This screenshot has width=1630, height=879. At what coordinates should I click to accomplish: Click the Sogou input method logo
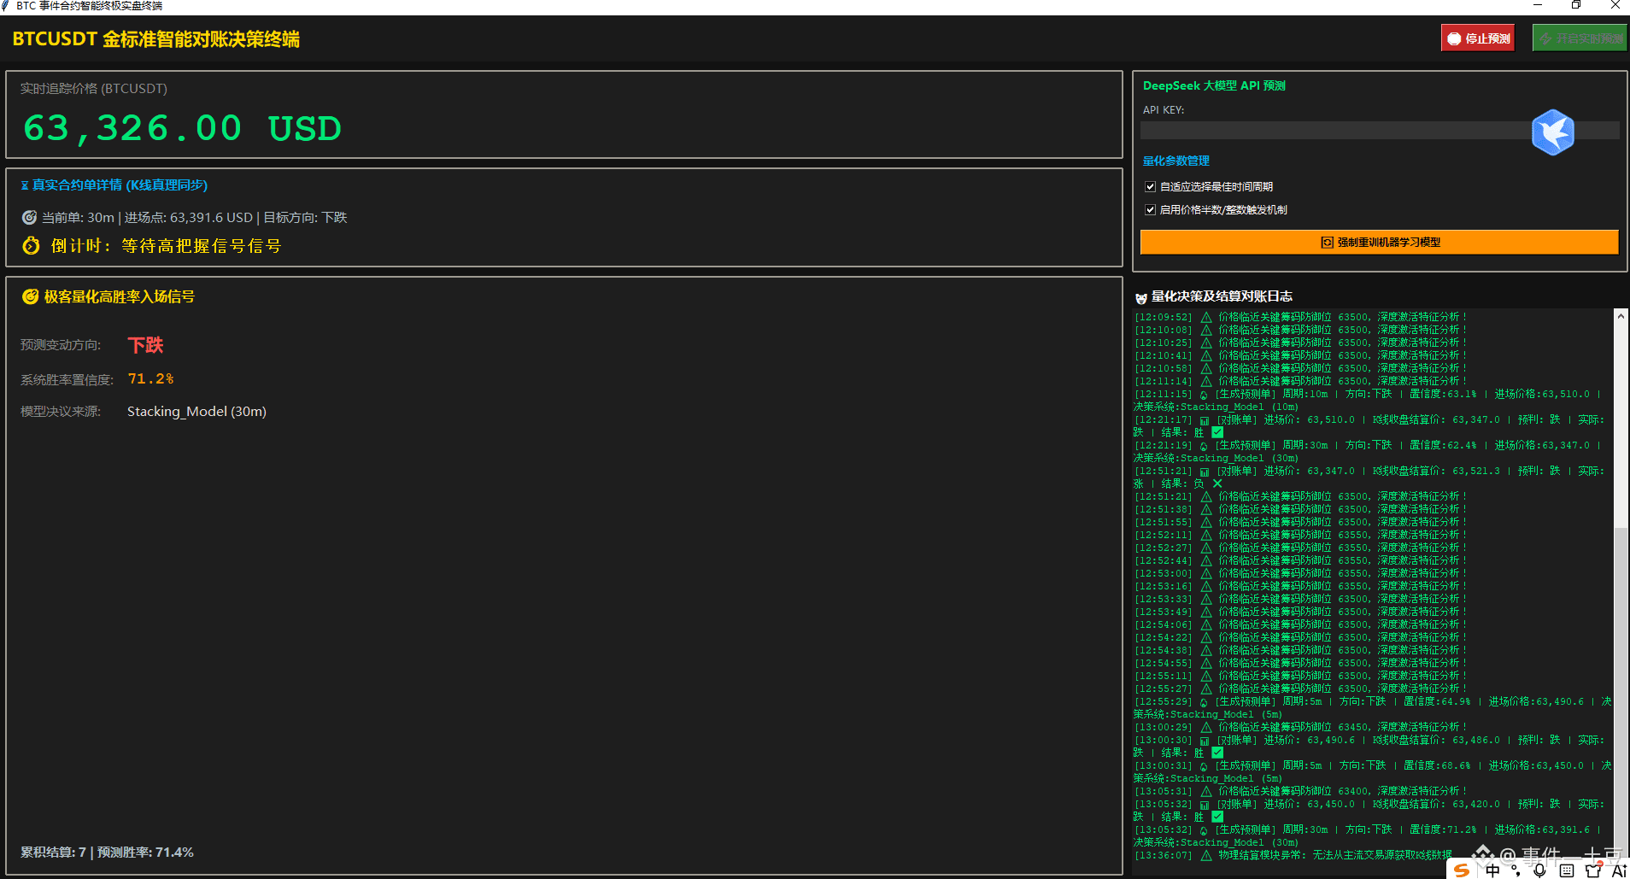pos(1463,870)
